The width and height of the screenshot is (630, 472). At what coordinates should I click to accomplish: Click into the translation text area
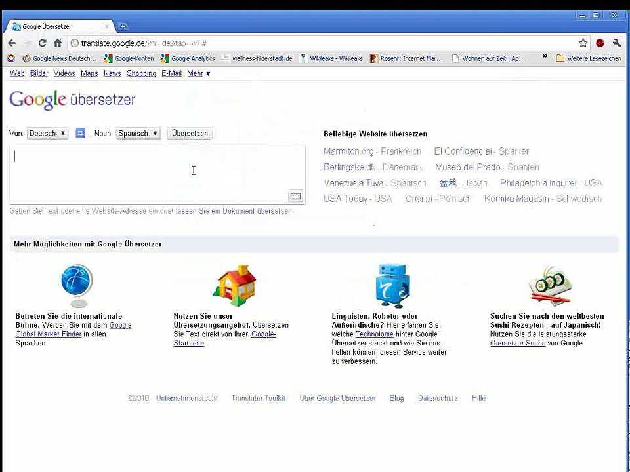pyautogui.click(x=157, y=174)
